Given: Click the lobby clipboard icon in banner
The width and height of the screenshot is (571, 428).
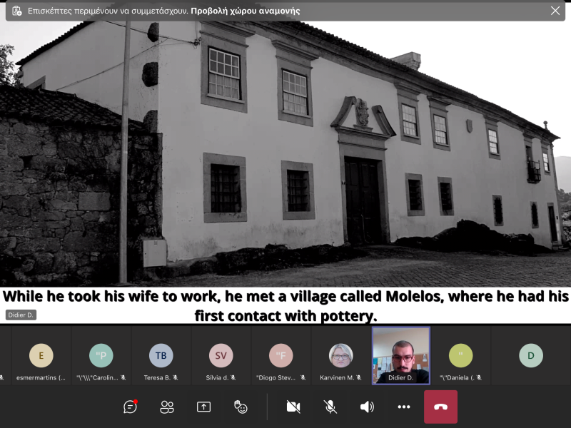Looking at the screenshot, I should point(17,11).
